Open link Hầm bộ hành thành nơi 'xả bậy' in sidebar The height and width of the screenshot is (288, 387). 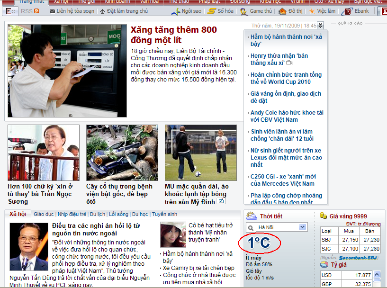(x=286, y=40)
